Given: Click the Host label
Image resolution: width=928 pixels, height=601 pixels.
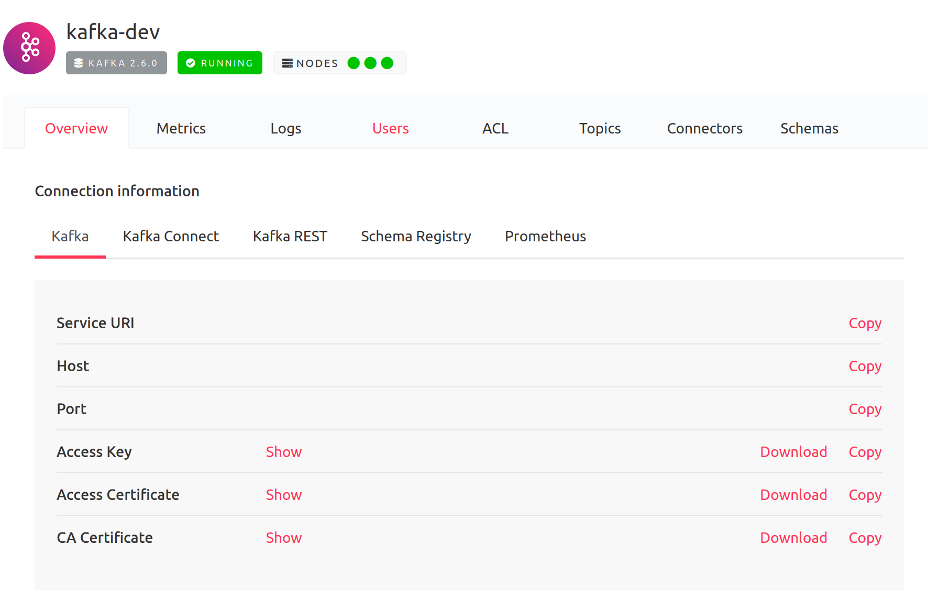Looking at the screenshot, I should click(73, 366).
